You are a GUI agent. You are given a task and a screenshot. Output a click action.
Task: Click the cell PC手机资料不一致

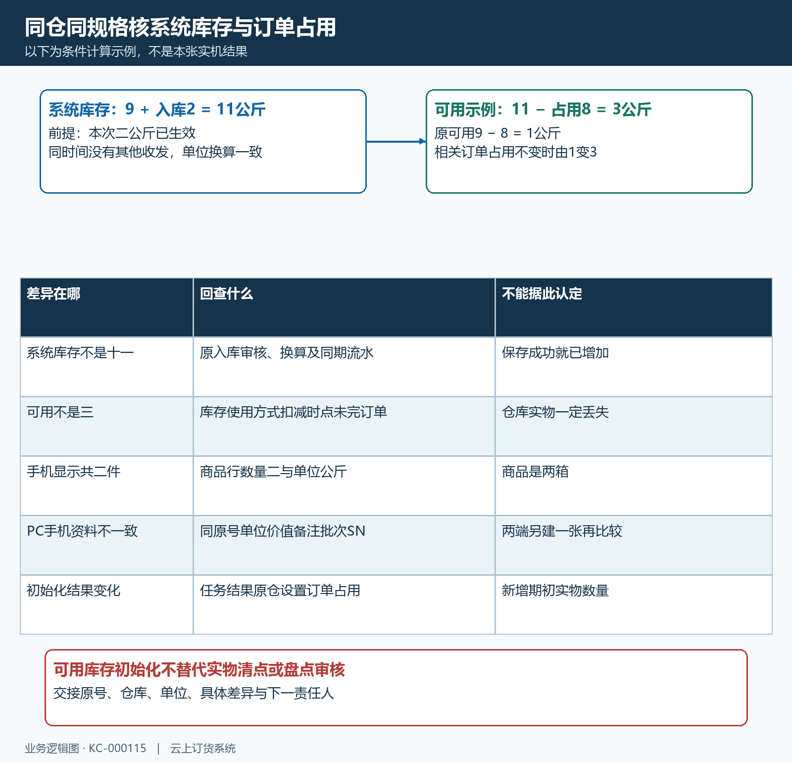pos(106,545)
